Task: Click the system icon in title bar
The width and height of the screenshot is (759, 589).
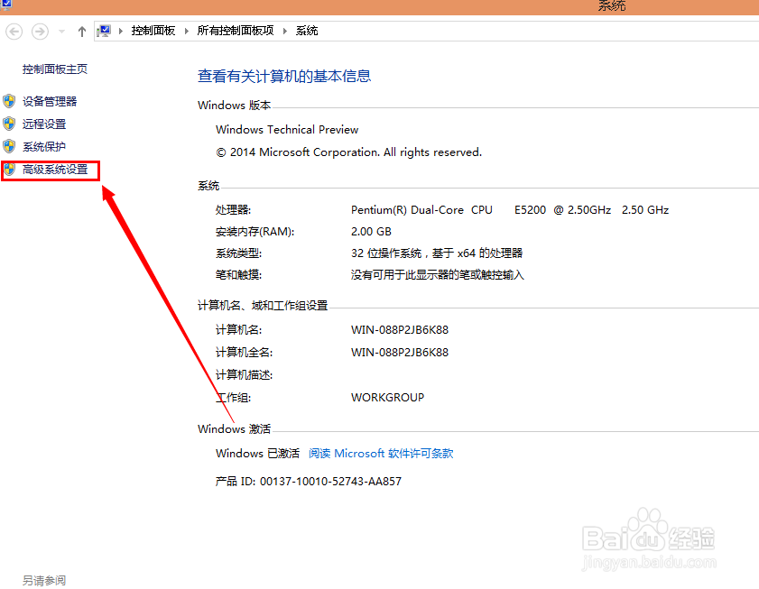Action: click(x=5, y=5)
